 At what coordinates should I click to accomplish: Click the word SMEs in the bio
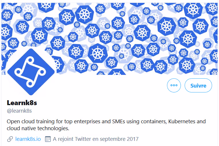click(x=118, y=121)
